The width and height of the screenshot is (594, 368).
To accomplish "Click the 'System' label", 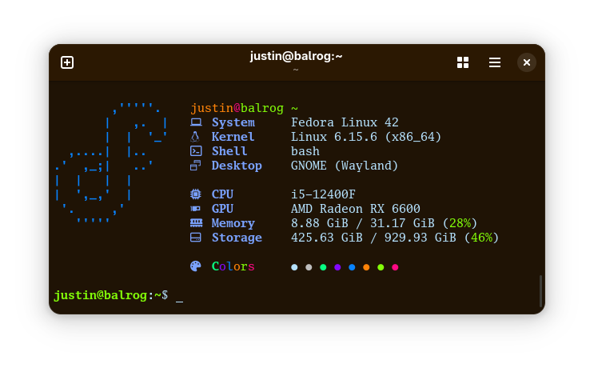I will pyautogui.click(x=233, y=122).
